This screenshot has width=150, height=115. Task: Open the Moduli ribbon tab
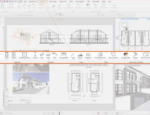(x=104, y=2)
